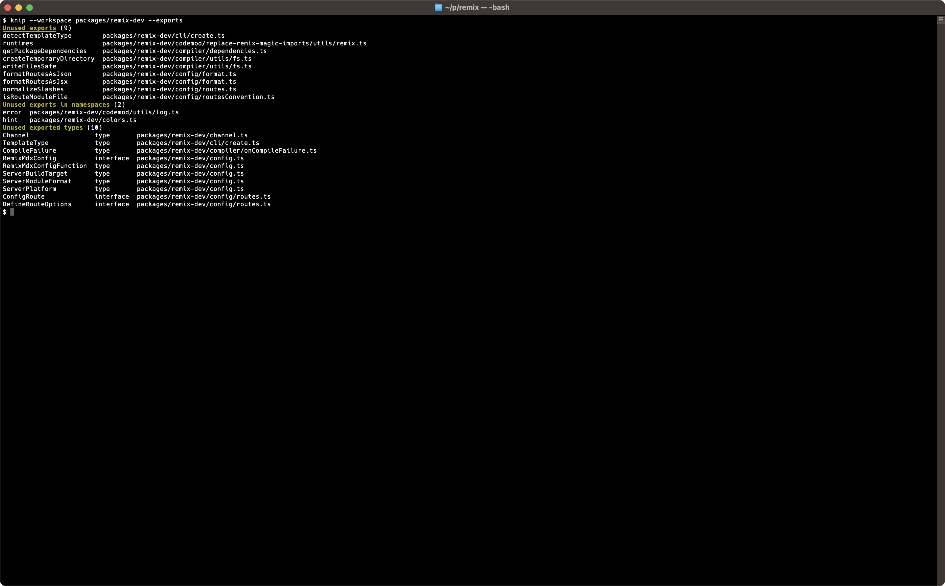Click the compiler/dependencies.ts path
The height and width of the screenshot is (586, 945).
coord(185,51)
